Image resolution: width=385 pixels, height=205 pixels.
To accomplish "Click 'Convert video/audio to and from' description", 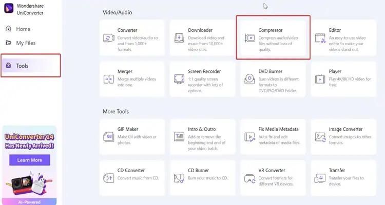I will coord(138,44).
